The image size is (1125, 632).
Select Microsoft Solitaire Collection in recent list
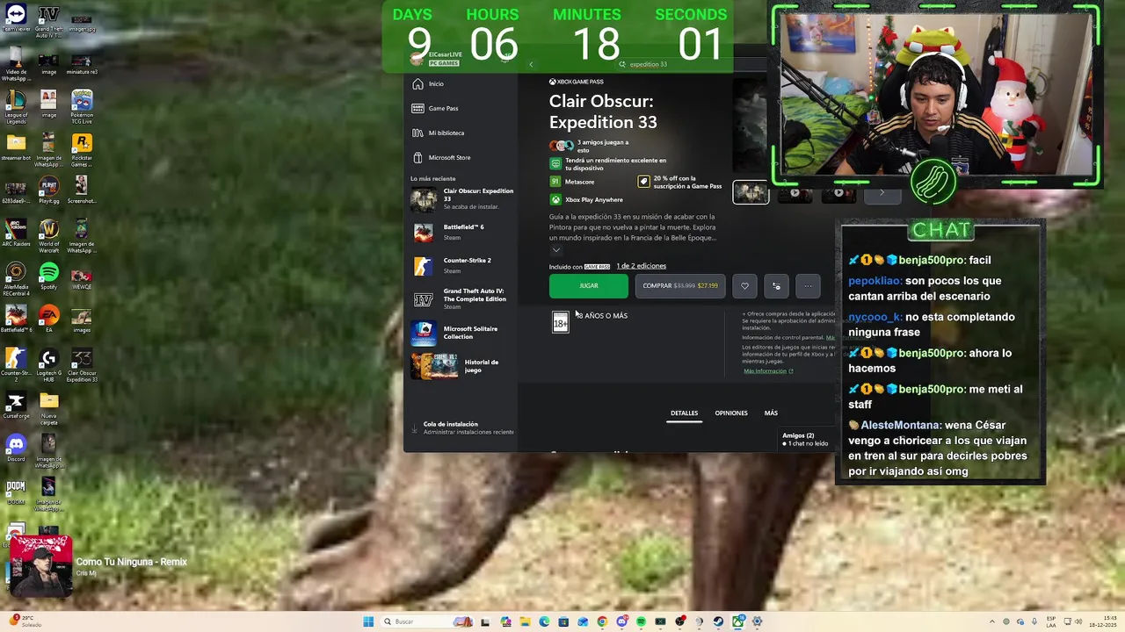[462, 333]
